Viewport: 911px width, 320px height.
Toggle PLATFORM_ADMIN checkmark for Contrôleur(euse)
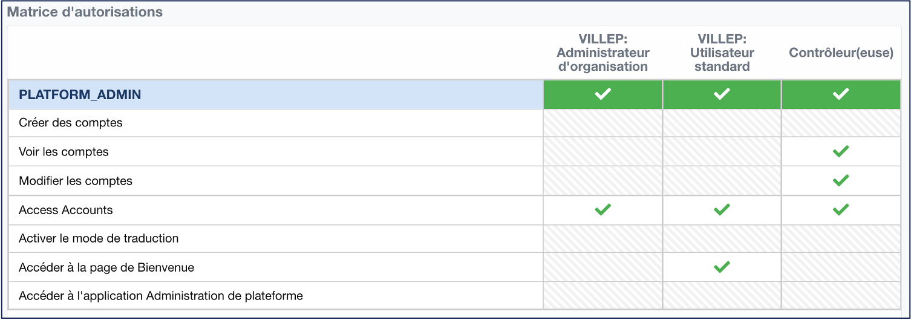[x=840, y=94]
